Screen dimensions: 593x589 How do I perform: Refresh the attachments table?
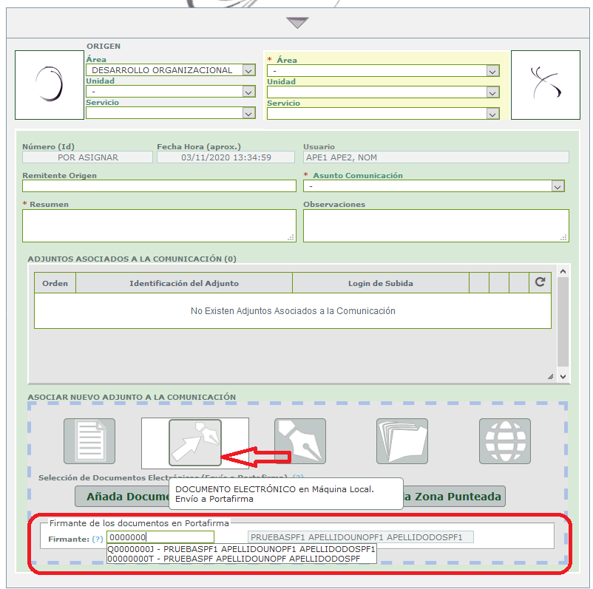[x=540, y=282]
